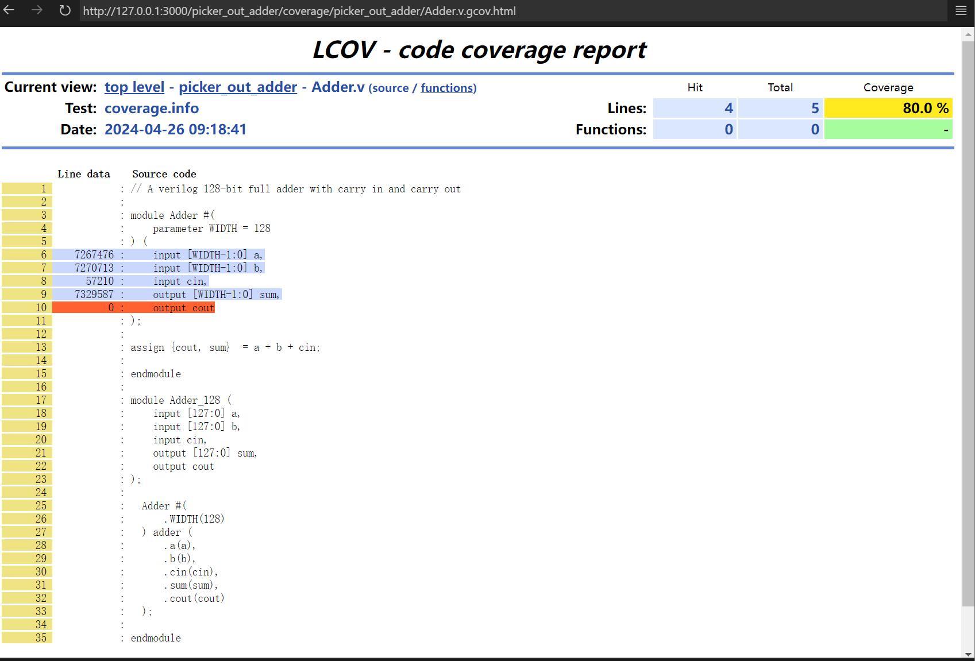975x661 pixels.
Task: Reload the page with refresh icon
Action: (65, 10)
